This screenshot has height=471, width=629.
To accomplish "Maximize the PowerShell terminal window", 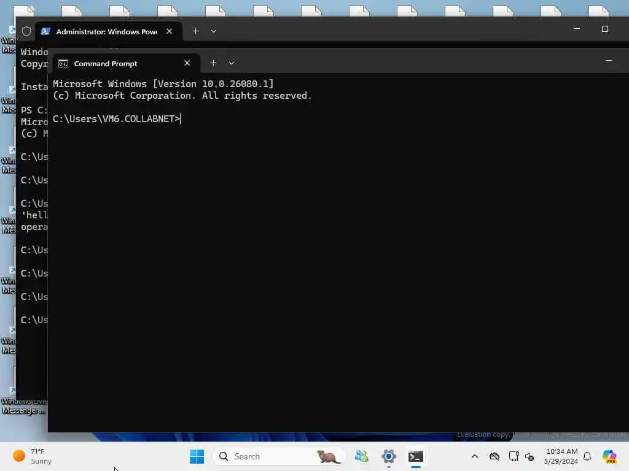I will pos(605,29).
